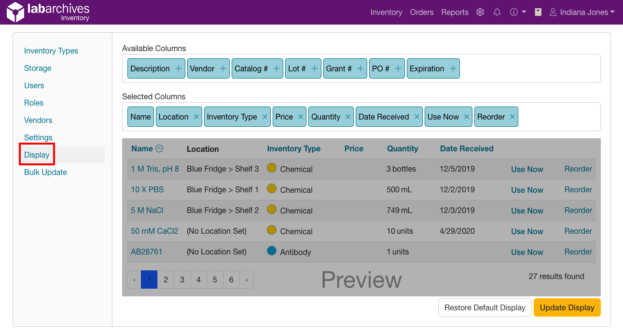Add the Expiration column with its plus icon
The image size is (623, 333).
[x=453, y=68]
